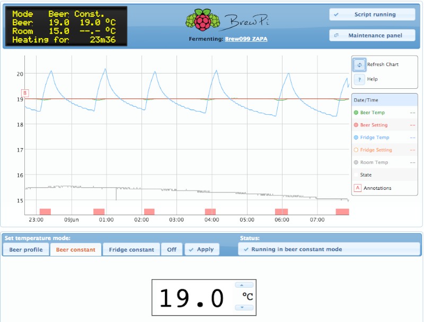Screen dimensions: 424x322
Task: Click the Refresh Chart label
Action: pos(383,65)
